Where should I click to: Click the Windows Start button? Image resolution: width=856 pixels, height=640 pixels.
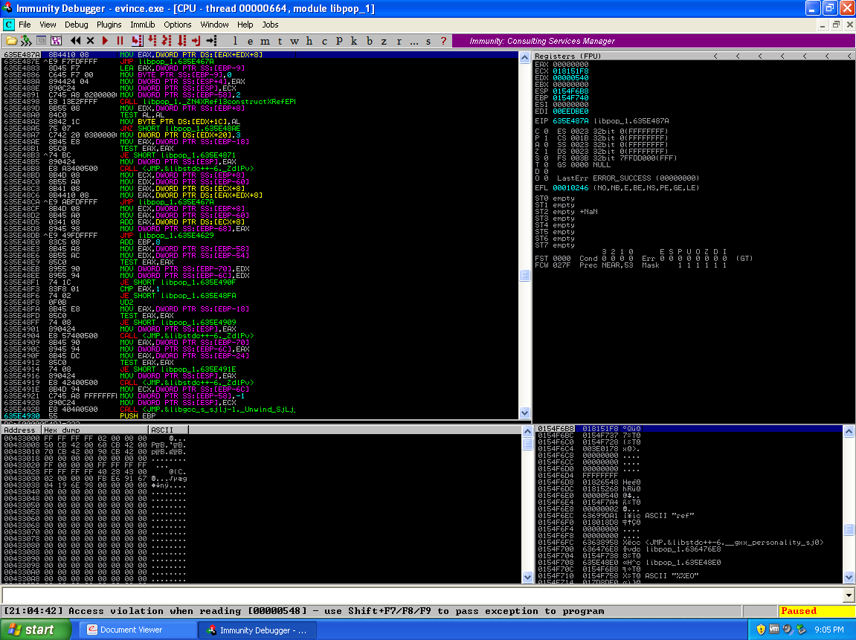coord(36,630)
